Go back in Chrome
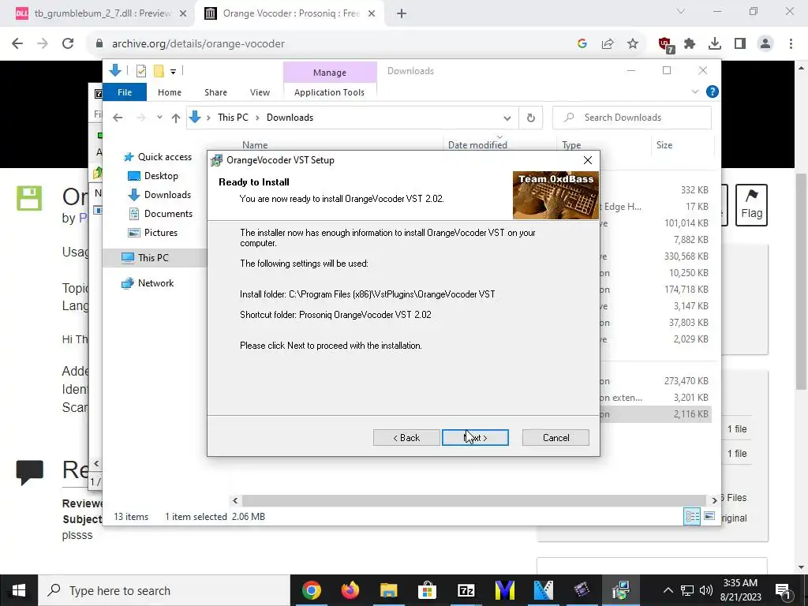This screenshot has height=606, width=808. [17, 44]
